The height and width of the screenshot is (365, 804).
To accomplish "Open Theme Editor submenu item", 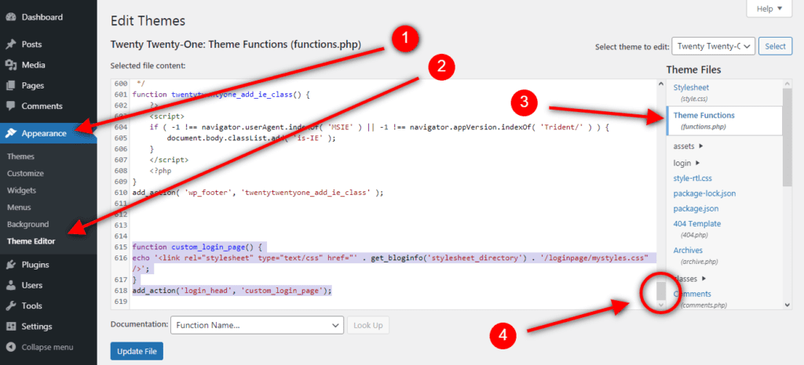I will tap(31, 241).
